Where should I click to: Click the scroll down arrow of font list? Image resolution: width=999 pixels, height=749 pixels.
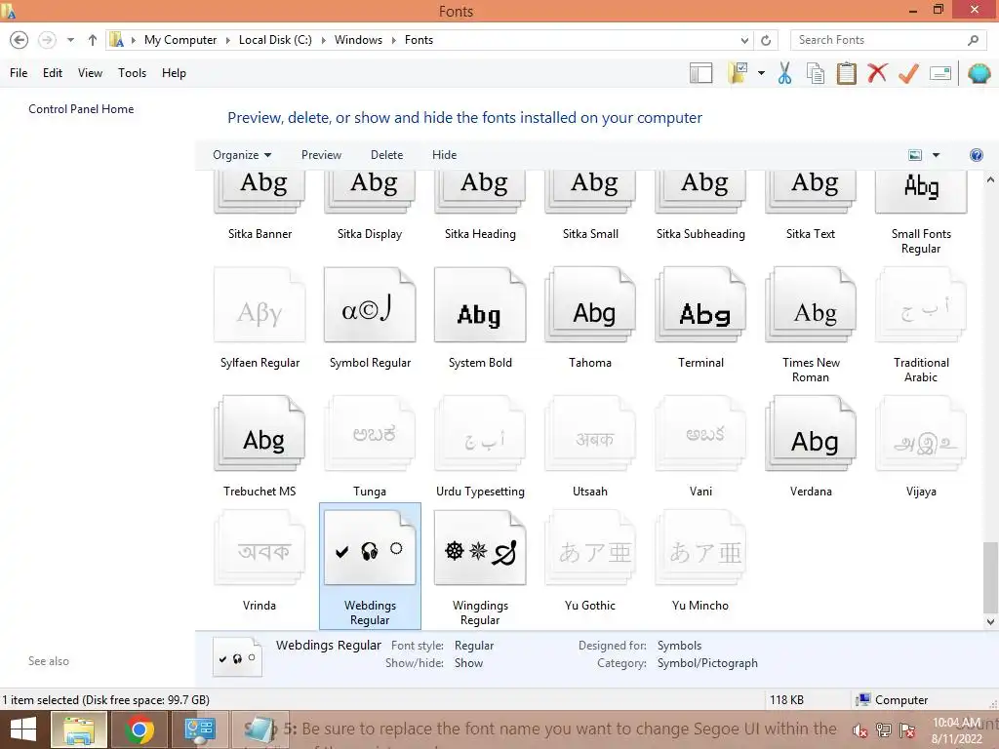[990, 621]
